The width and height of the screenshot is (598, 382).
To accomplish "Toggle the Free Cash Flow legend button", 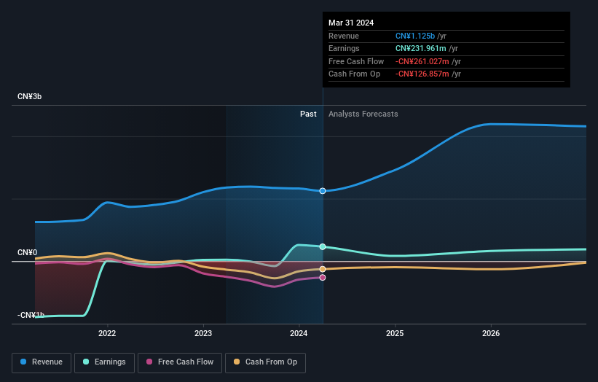I will pos(180,362).
